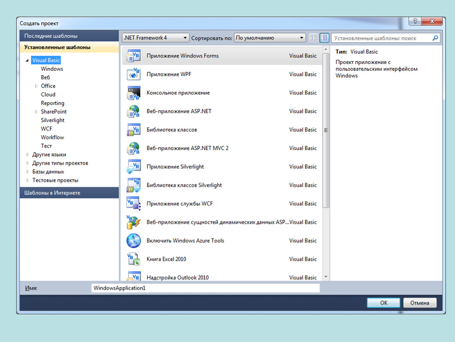Select the WCF category
The image size is (455, 342).
46,129
